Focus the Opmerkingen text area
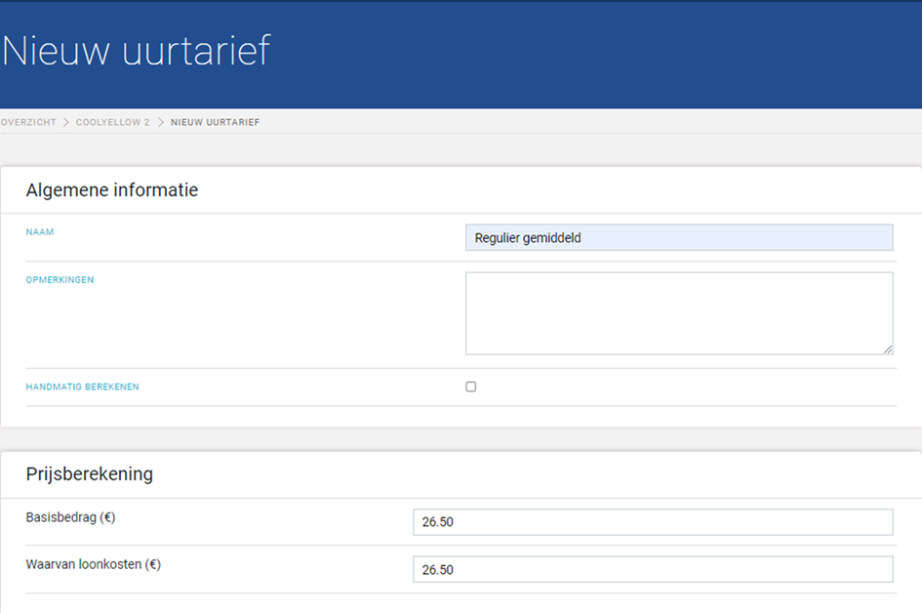Image resolution: width=922 pixels, height=613 pixels. (x=679, y=313)
